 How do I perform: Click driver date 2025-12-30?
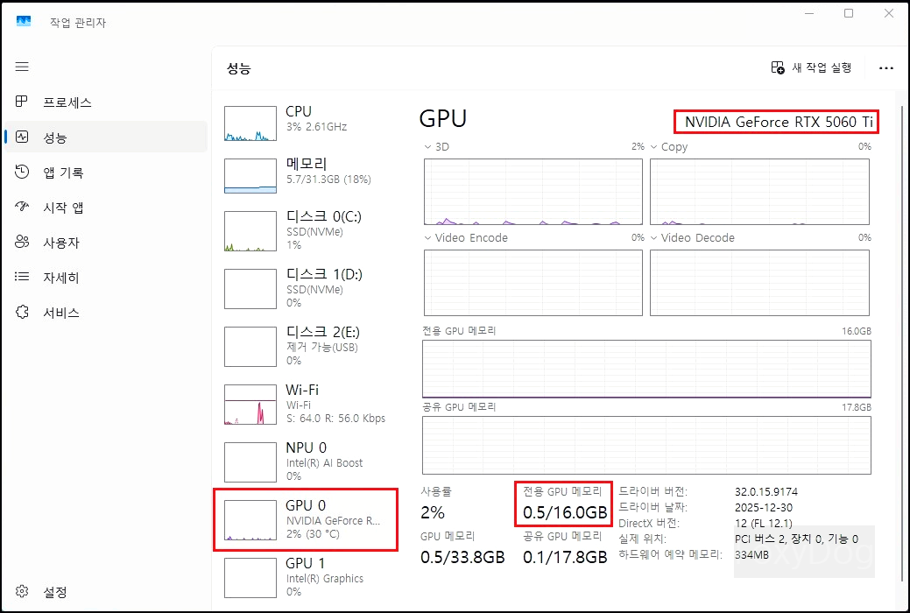[763, 507]
